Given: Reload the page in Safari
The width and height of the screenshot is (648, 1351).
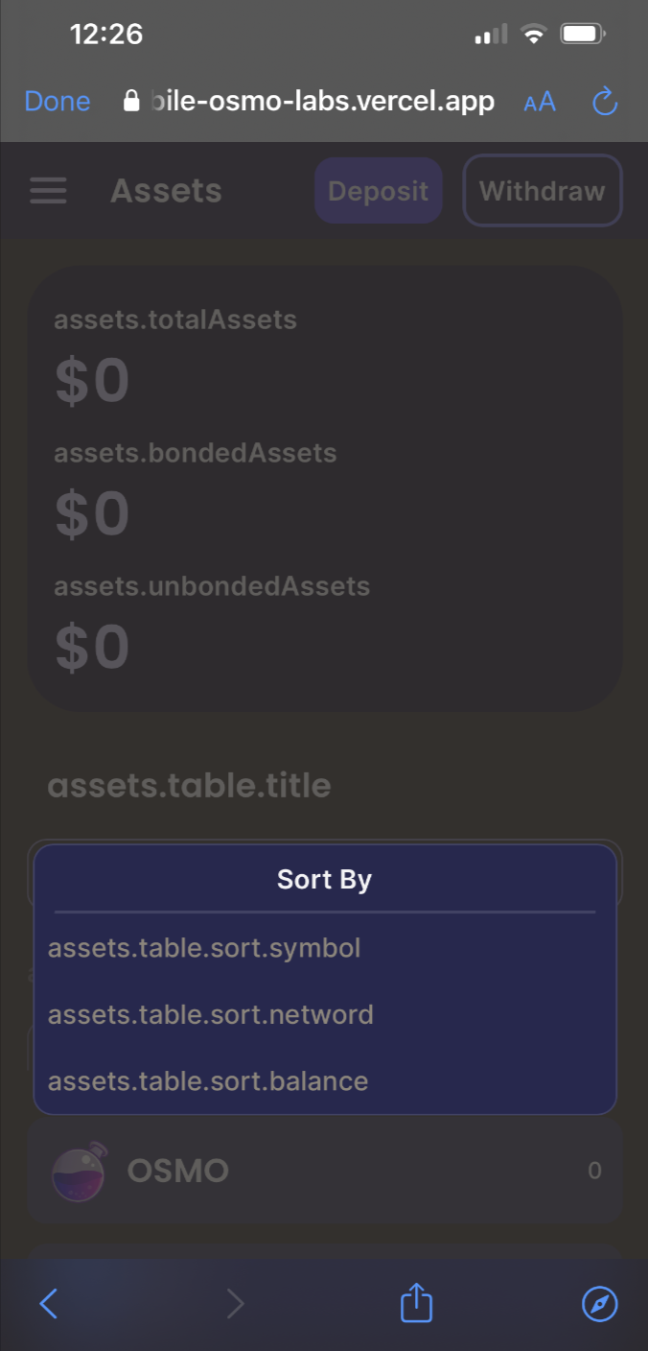Looking at the screenshot, I should click(x=605, y=101).
